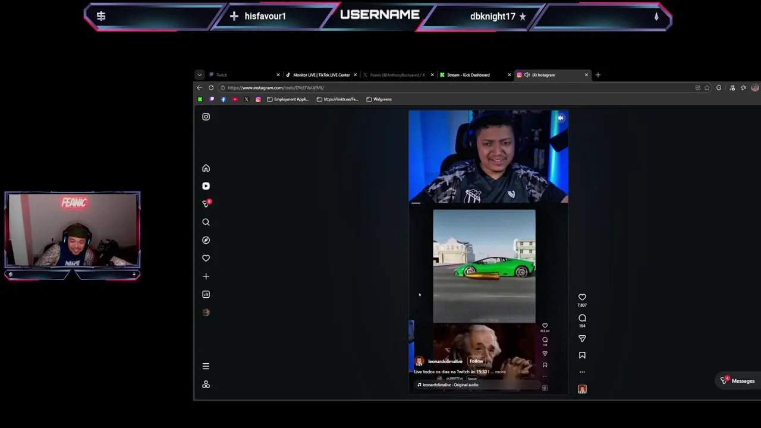Open Notifications heart icon in sidebar

[x=206, y=258]
